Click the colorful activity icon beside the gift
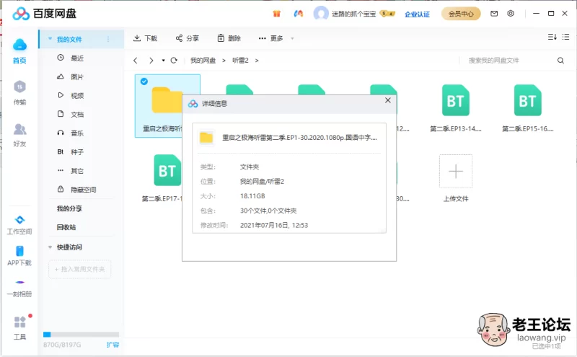The width and height of the screenshot is (577, 357). tap(298, 14)
